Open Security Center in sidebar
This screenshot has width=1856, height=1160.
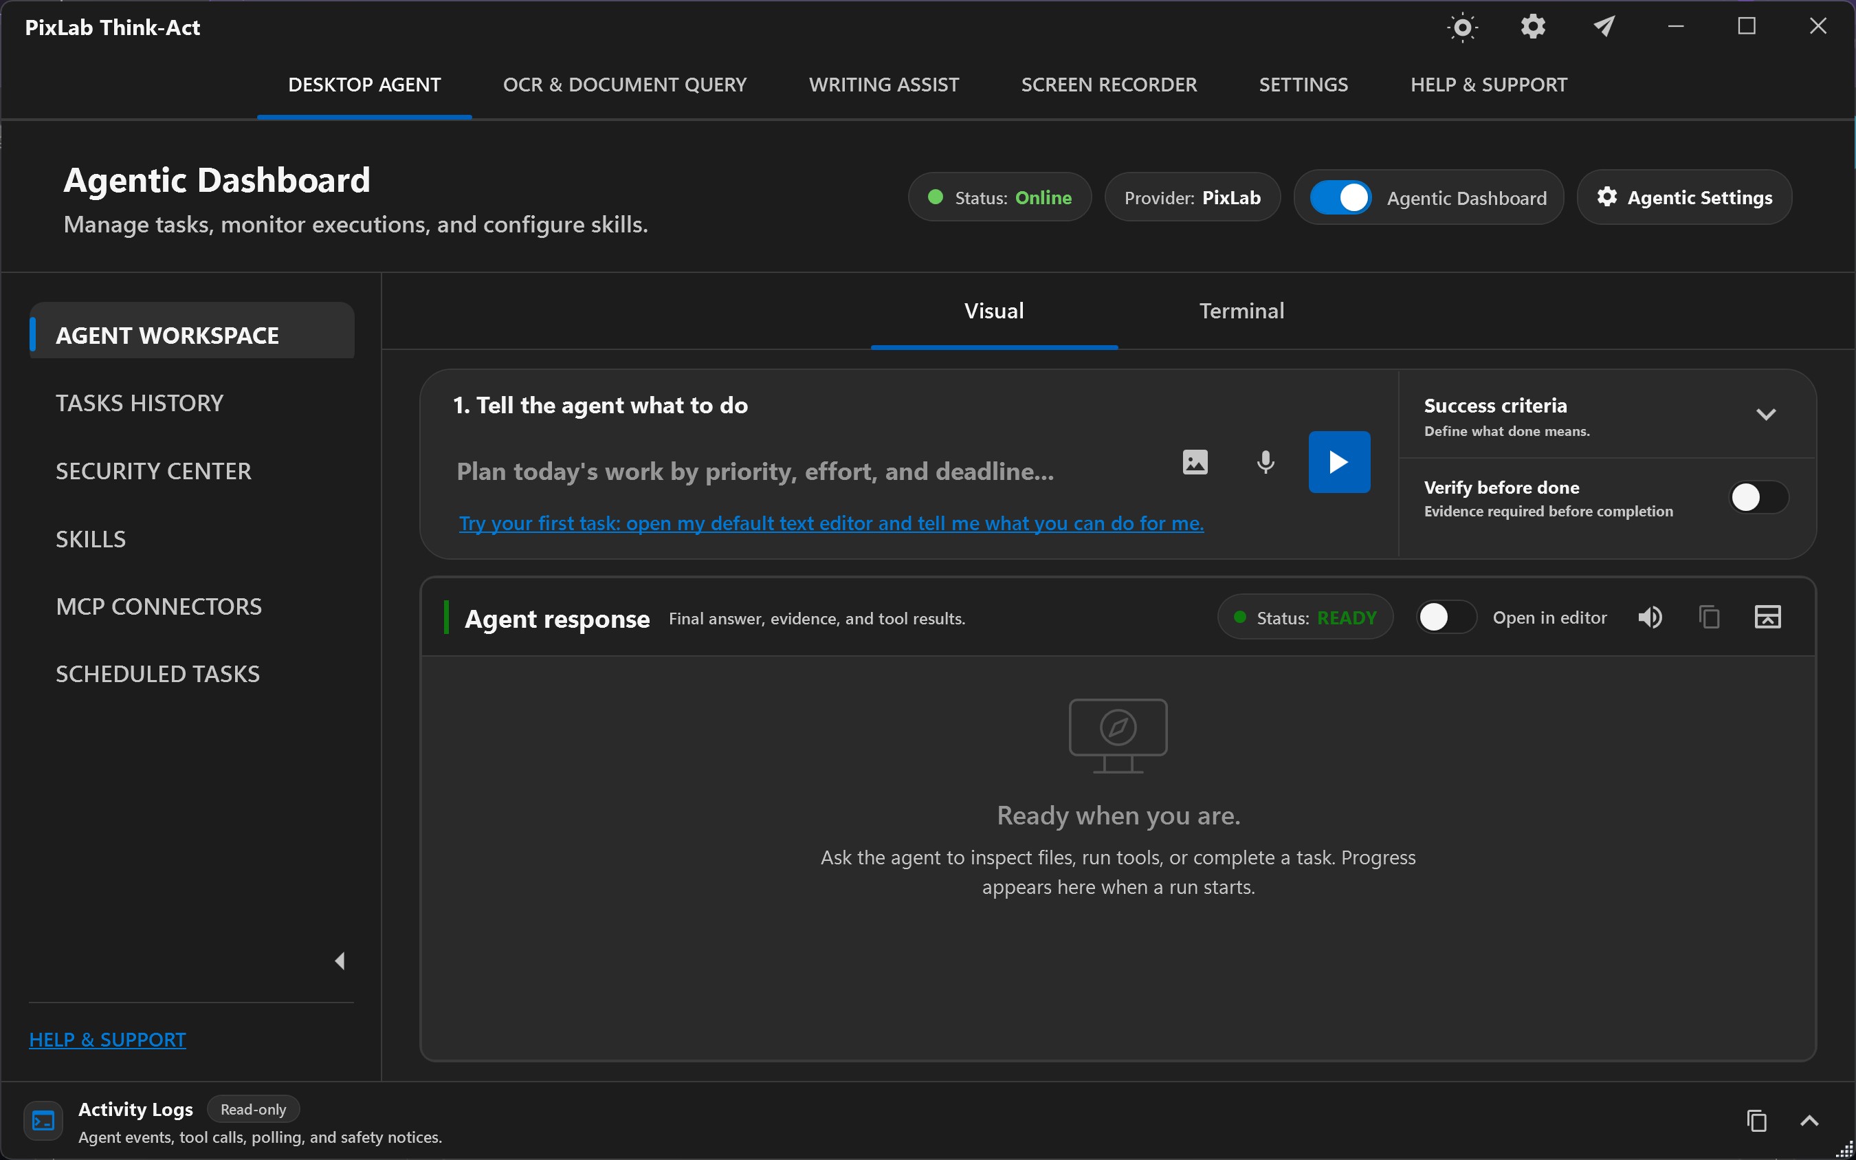(153, 471)
